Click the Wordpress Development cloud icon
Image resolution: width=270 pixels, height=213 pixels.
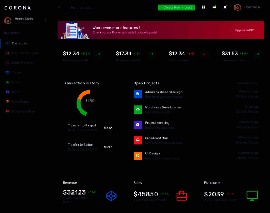click(137, 109)
